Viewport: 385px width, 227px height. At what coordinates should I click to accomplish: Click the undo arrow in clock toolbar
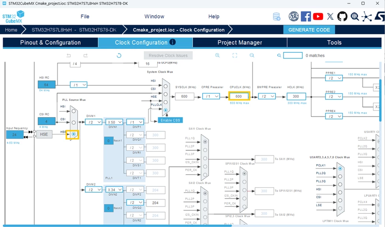pyautogui.click(x=69, y=56)
